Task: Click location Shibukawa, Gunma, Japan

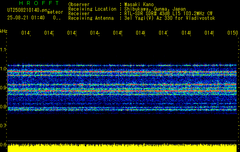Action: coord(155,9)
